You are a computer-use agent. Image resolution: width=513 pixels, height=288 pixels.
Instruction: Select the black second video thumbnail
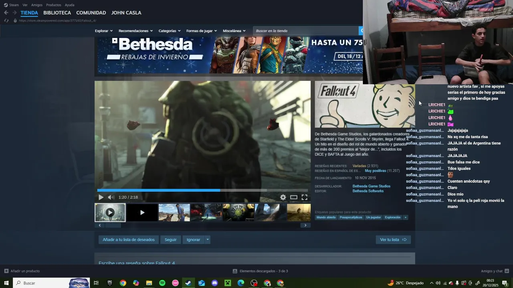pos(142,212)
